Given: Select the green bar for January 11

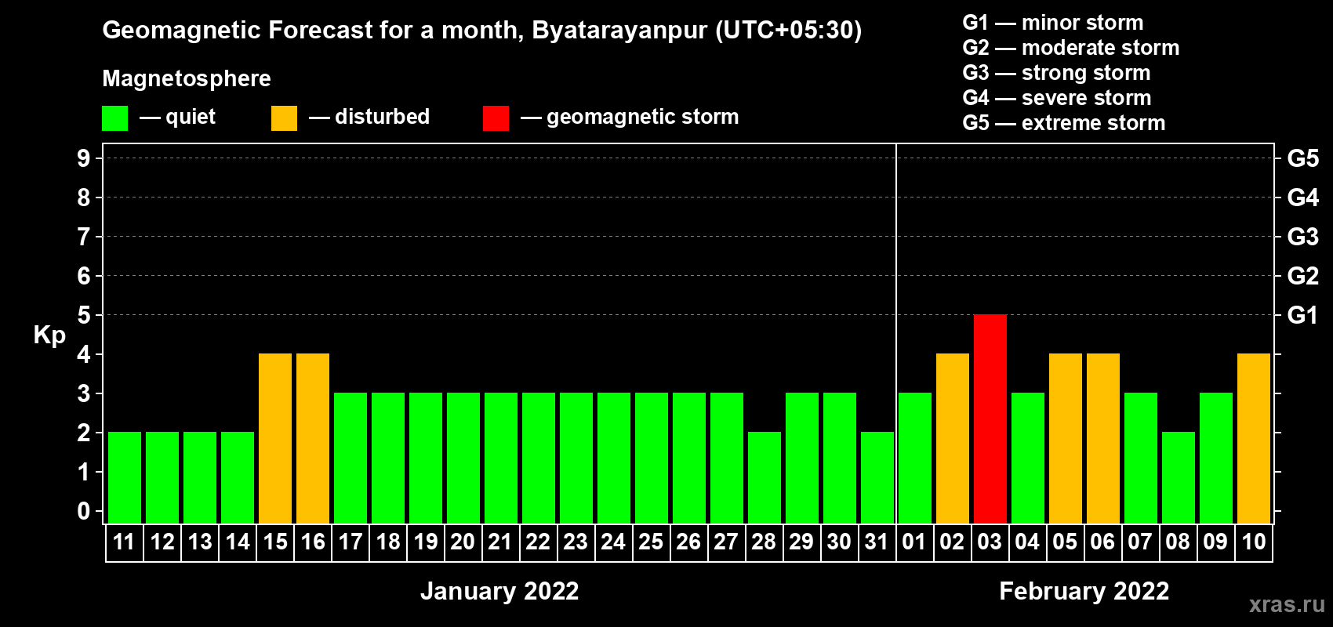Looking at the screenshot, I should (125, 478).
